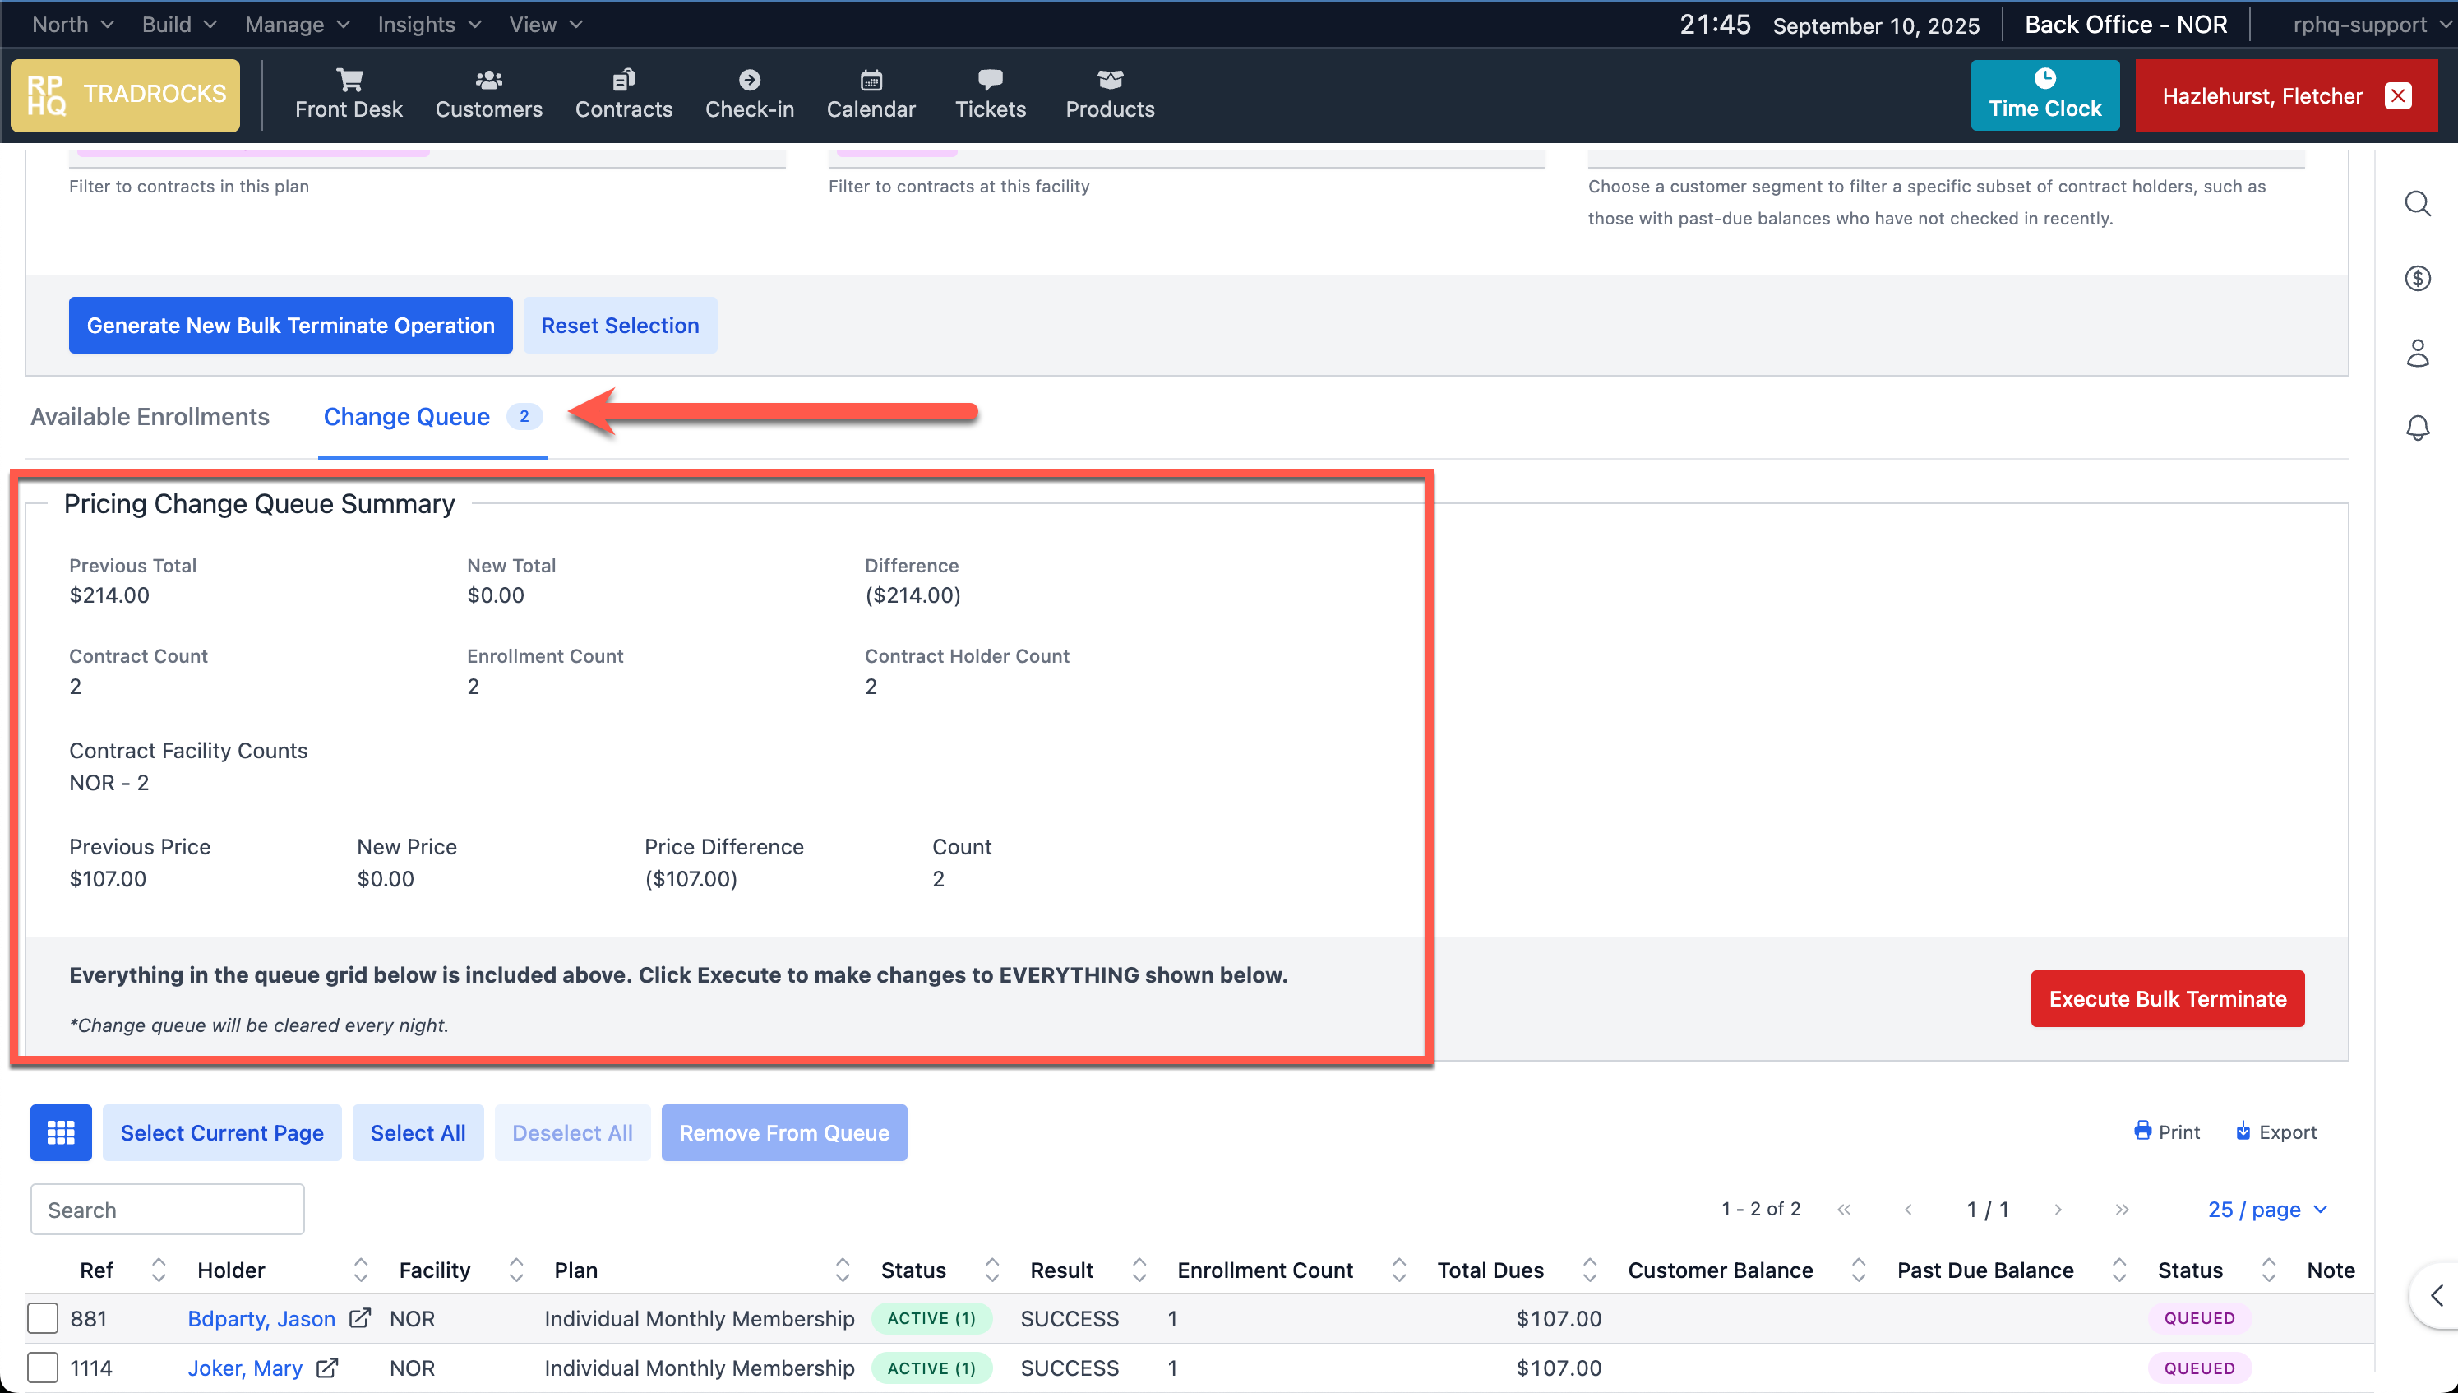Click the search magnifier in right sidebar
The width and height of the screenshot is (2458, 1393).
[x=2417, y=203]
